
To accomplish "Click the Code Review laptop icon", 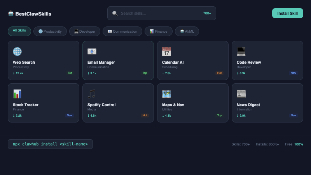I will point(241,51).
